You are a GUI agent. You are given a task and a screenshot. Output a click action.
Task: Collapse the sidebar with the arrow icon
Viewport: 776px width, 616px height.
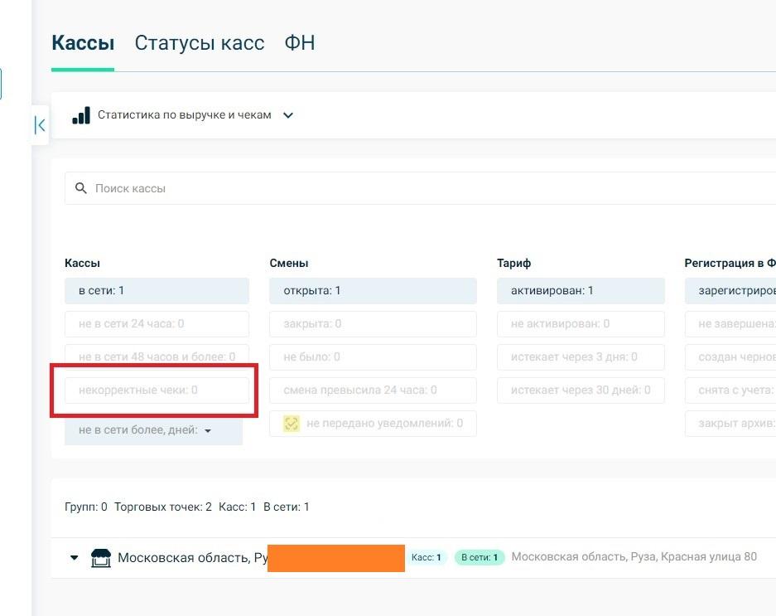[x=40, y=125]
